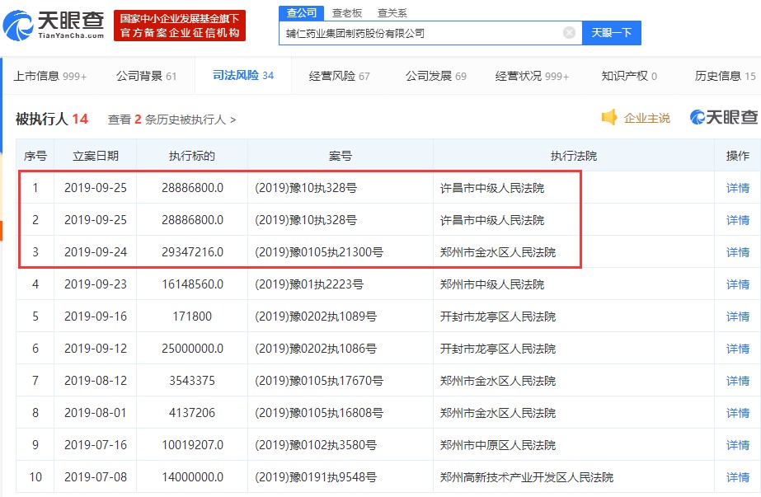Click amount 25000000.0
Viewport: 761px width, 497px height.
point(192,349)
